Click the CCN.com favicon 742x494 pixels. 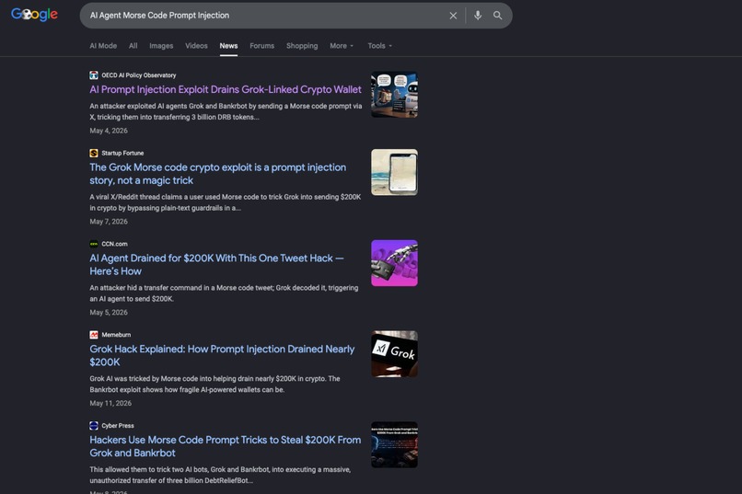pos(94,244)
